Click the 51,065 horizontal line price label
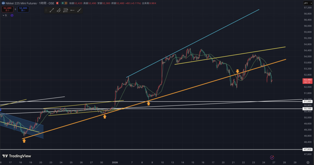Screen dimensions: 314x165 (x=308, y=101)
